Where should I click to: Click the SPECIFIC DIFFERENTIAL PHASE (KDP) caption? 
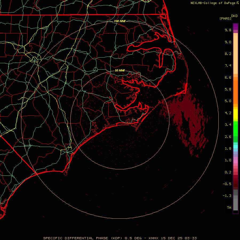[x=83, y=238]
